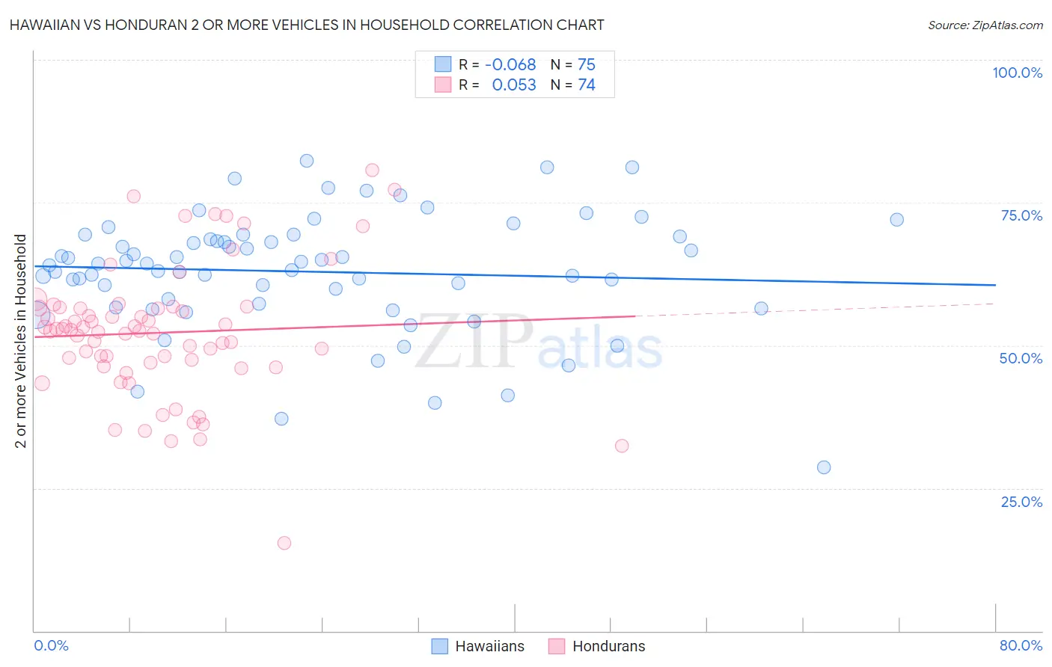Click the 75.0% y-axis label
Viewport: 1052px width, 667px height.
tap(1021, 215)
